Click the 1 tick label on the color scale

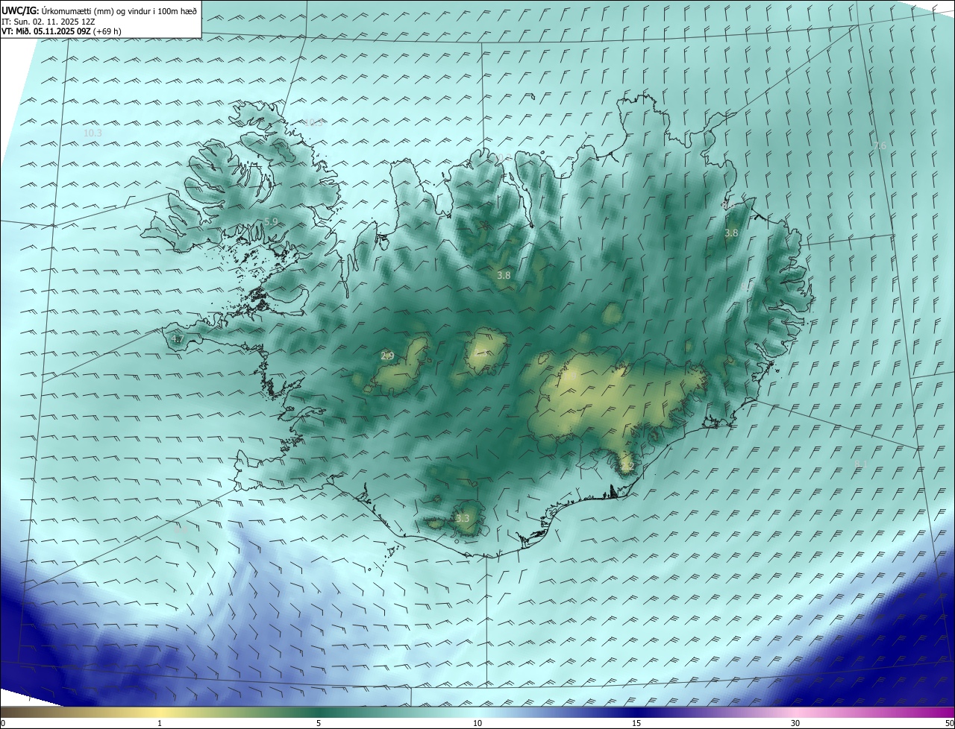(160, 723)
